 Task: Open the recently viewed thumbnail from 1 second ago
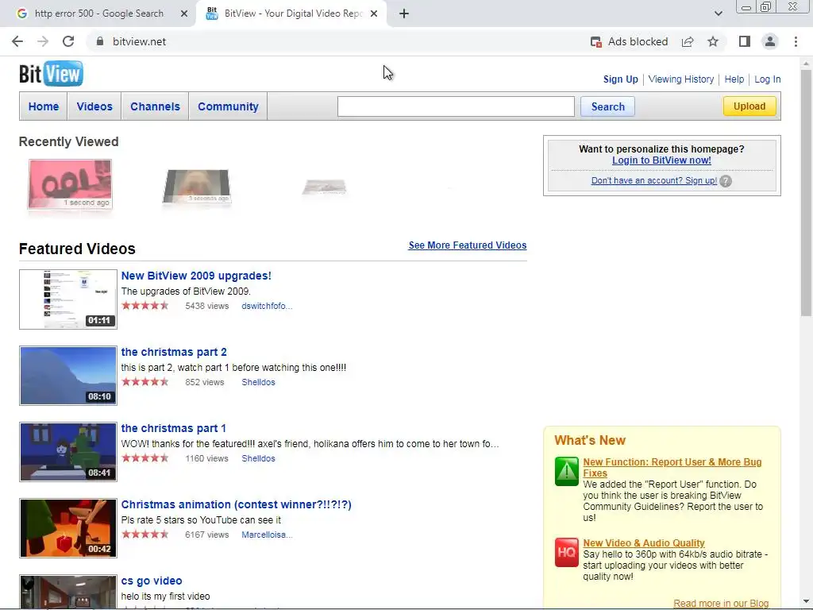70,184
